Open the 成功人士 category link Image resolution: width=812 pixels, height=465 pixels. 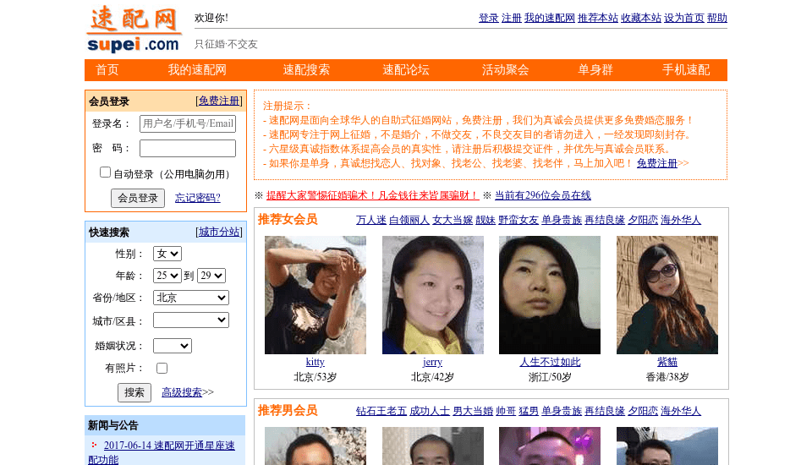[x=430, y=411]
